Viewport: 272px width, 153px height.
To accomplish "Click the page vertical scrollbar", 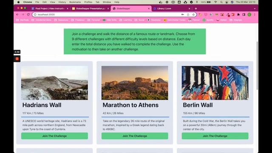I will [257, 65].
